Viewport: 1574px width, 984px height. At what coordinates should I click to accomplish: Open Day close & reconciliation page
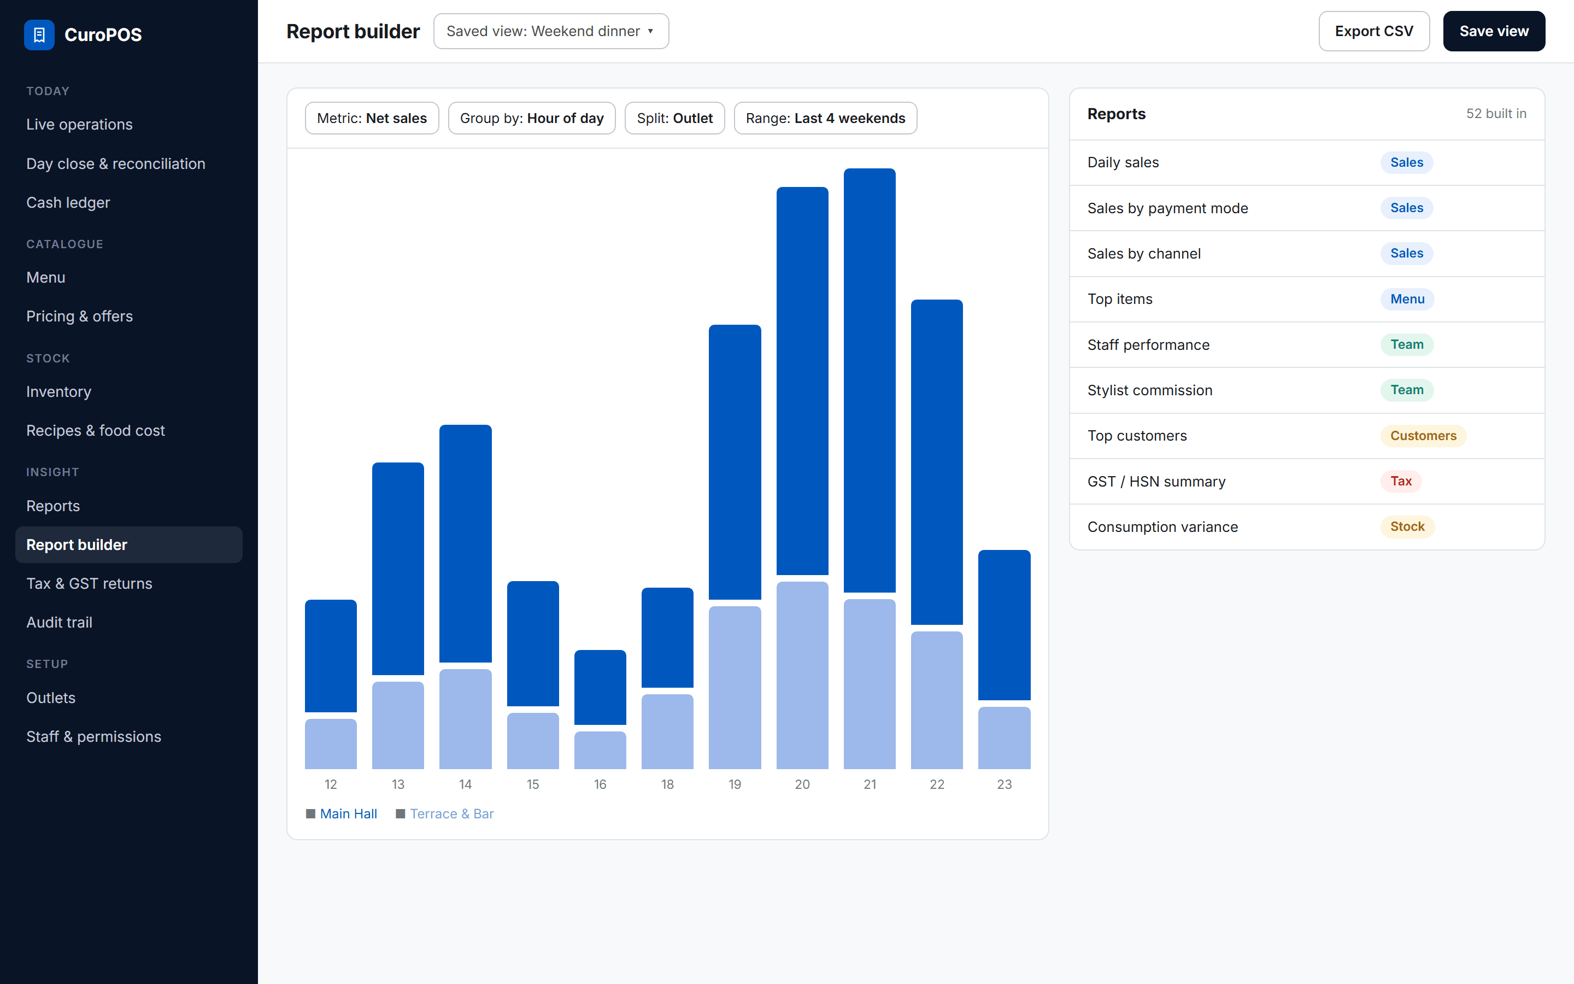pyautogui.click(x=129, y=163)
